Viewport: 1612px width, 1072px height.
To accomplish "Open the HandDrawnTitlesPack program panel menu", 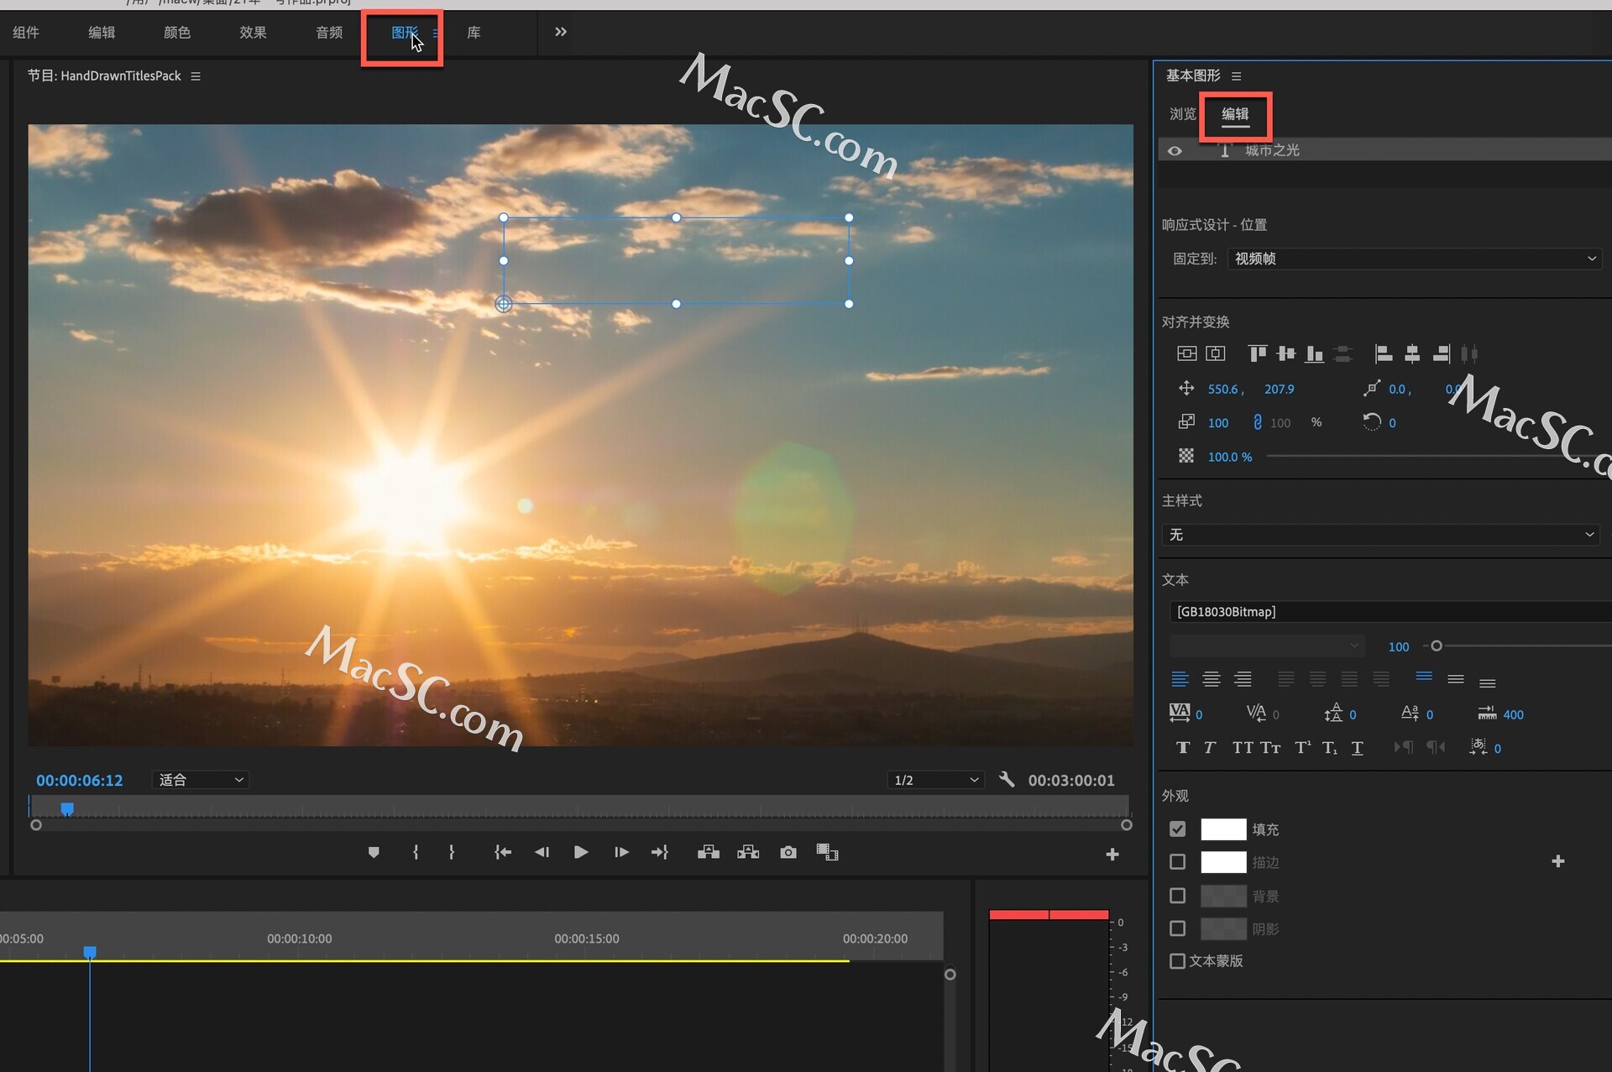I will point(196,76).
